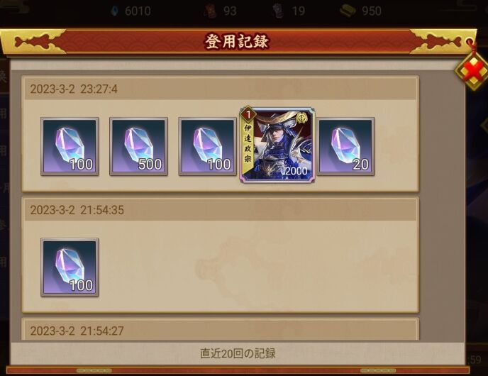Open the 伊達政宗 character card

277,145
